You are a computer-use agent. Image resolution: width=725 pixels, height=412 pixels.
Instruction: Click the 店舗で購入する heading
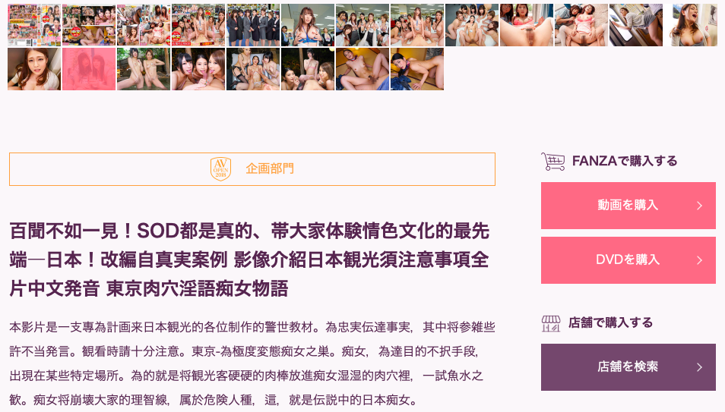(610, 323)
